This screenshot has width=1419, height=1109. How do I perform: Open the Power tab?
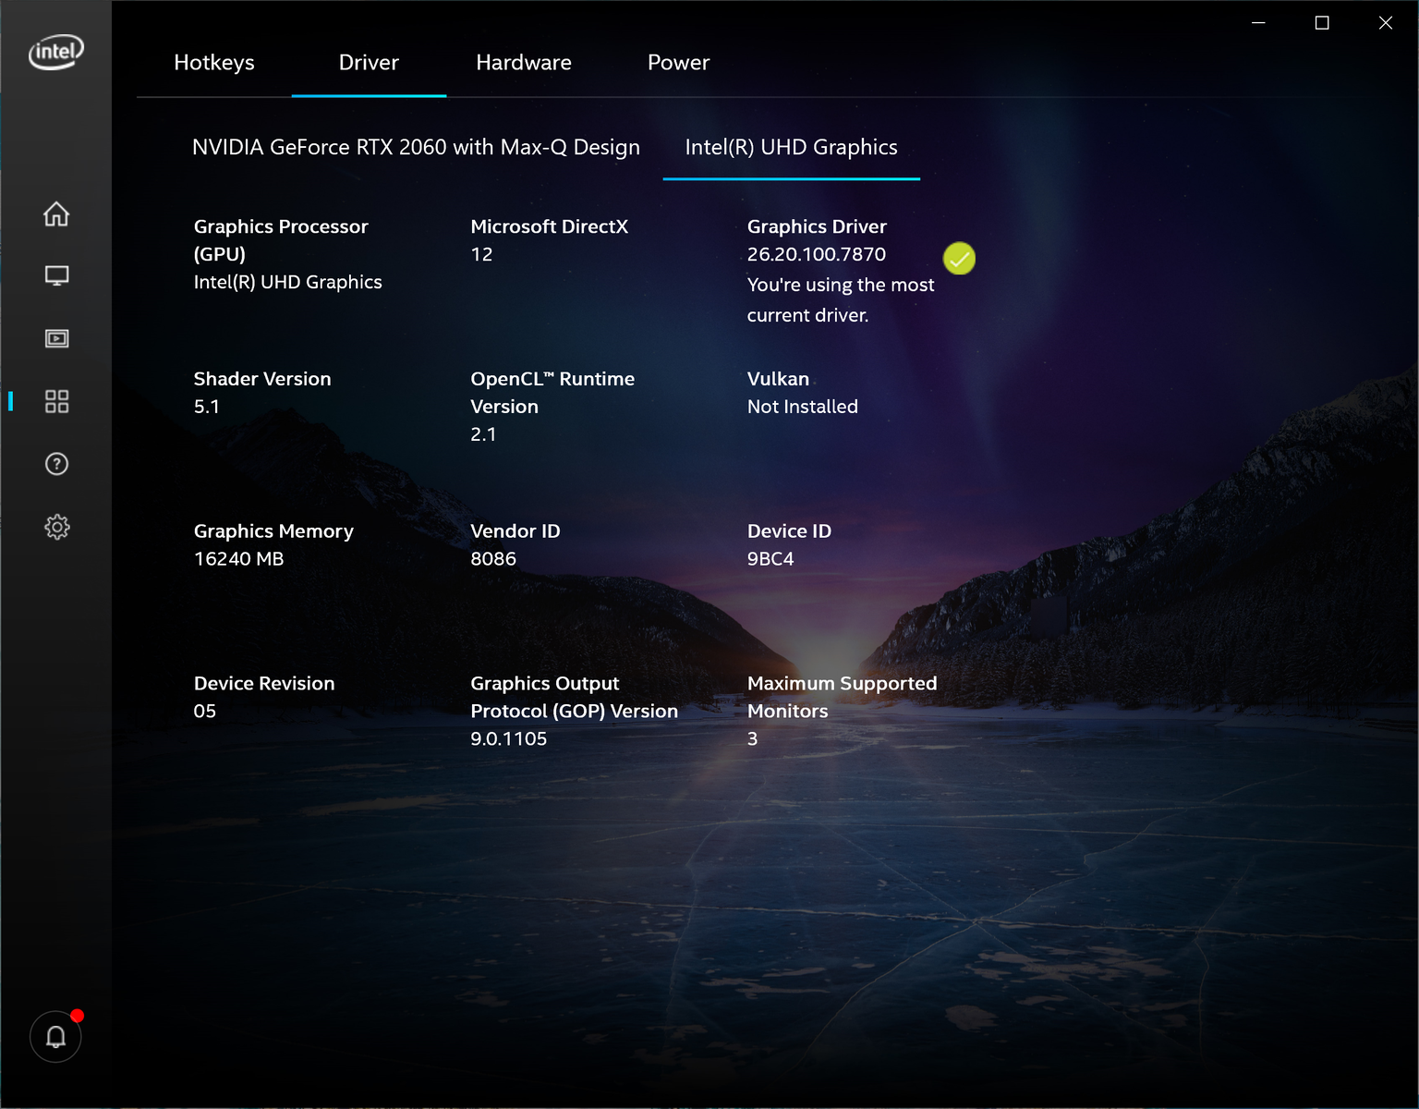tap(679, 63)
